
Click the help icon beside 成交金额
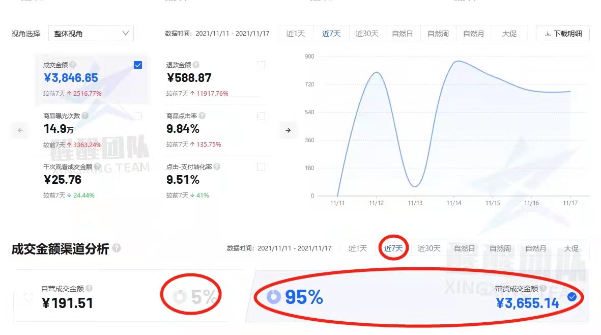pos(73,65)
